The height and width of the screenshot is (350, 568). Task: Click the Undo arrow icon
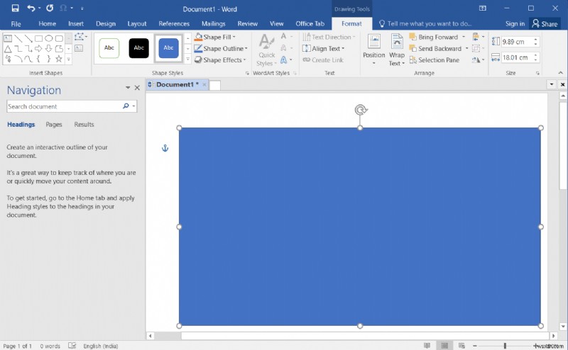[x=31, y=8]
